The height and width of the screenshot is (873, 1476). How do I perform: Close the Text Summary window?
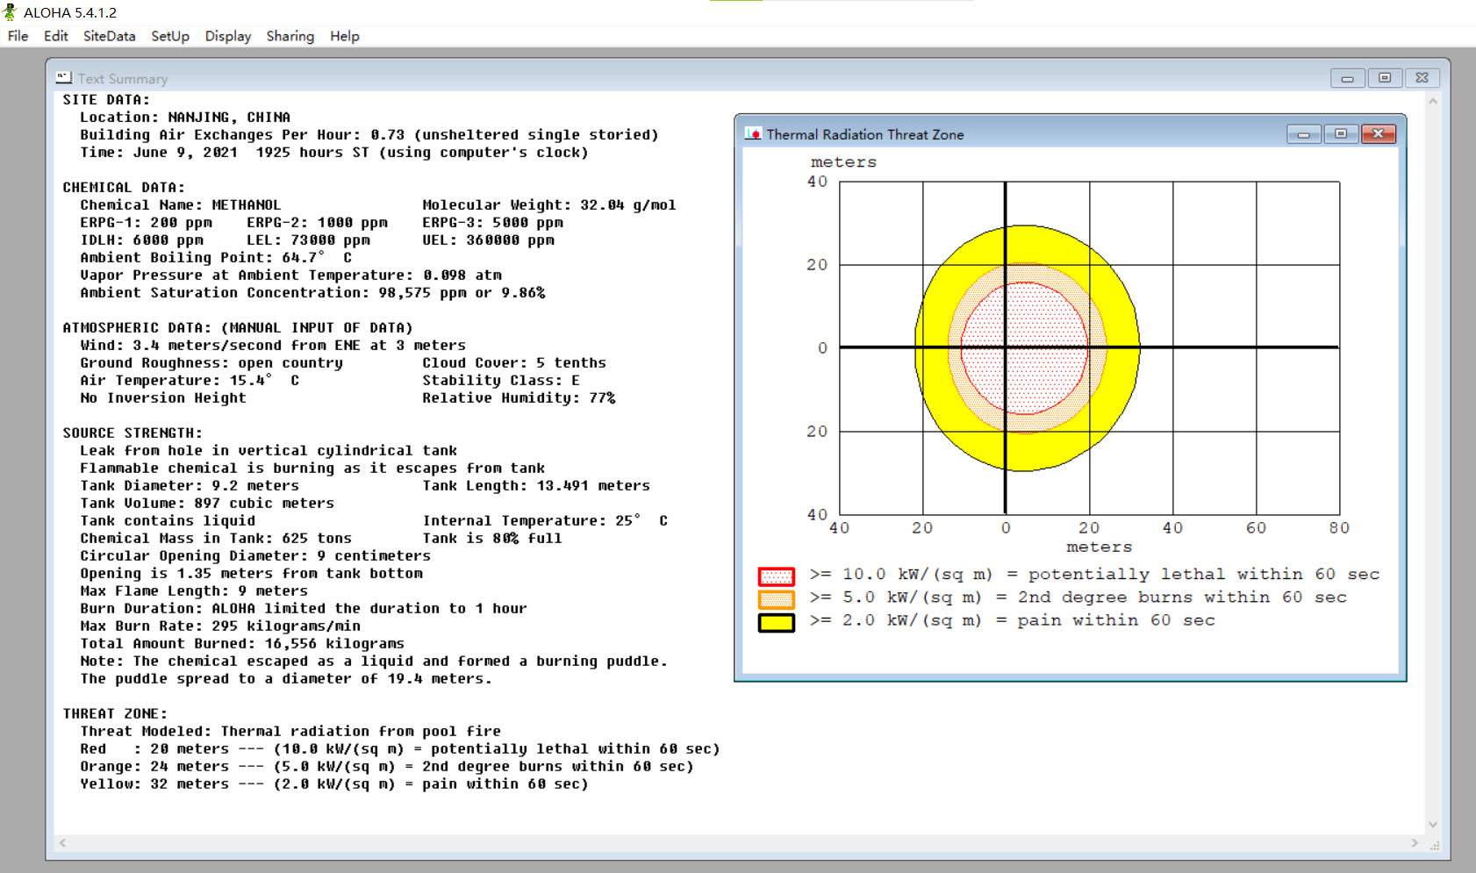pos(1422,78)
